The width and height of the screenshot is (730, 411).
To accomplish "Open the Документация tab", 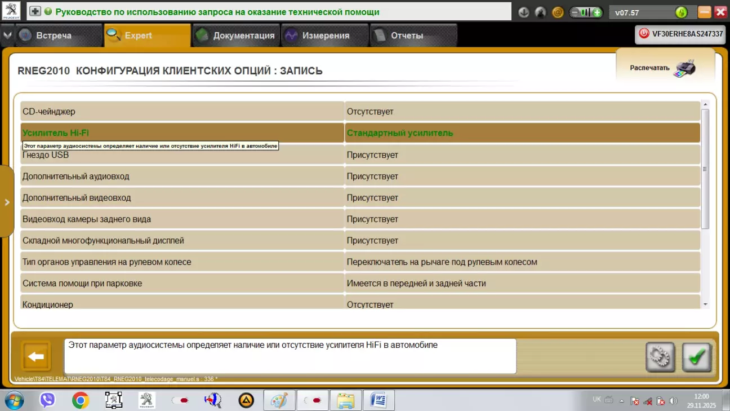I will 236,36.
